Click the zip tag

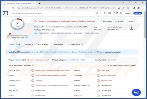coord(36,33)
